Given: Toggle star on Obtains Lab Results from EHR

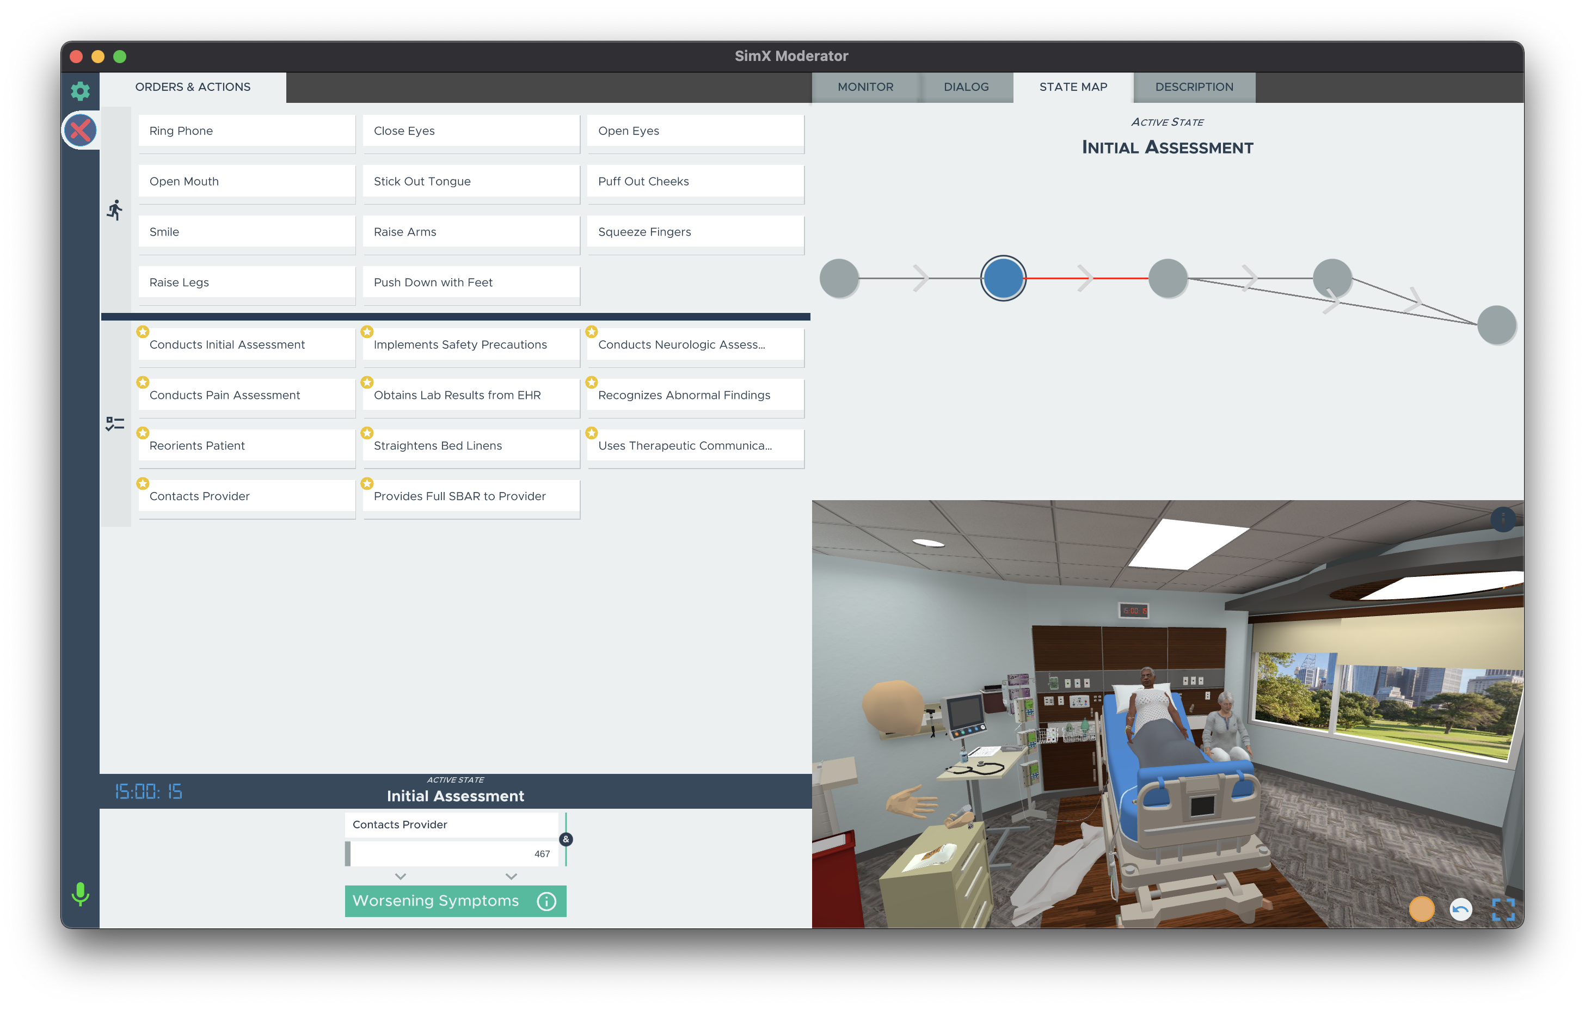Looking at the screenshot, I should [367, 383].
